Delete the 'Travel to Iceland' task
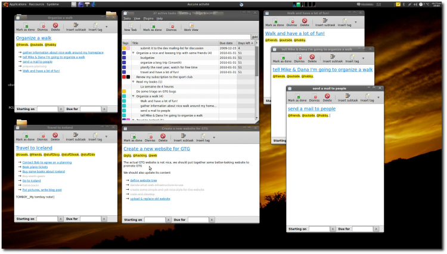 coord(55,137)
